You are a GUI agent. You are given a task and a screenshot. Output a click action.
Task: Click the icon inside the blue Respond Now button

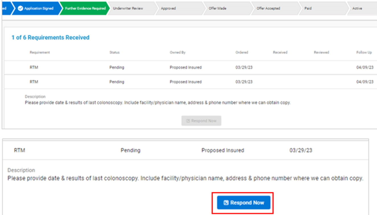(226, 203)
